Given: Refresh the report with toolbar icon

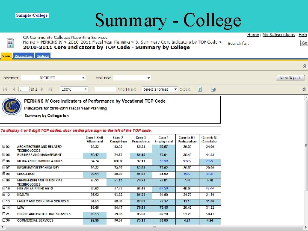Looking at the screenshot, I should click(x=200, y=89).
